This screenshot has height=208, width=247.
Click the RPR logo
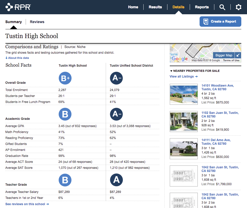pos(18,7)
